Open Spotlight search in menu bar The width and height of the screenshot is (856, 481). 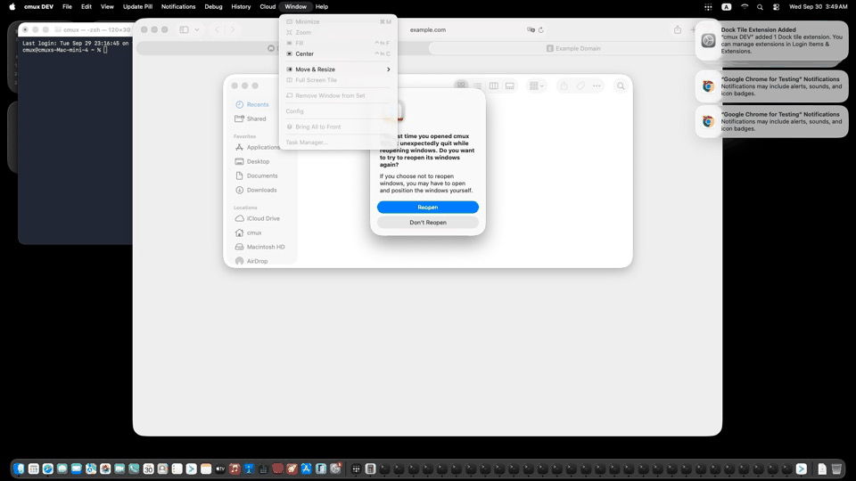point(760,7)
